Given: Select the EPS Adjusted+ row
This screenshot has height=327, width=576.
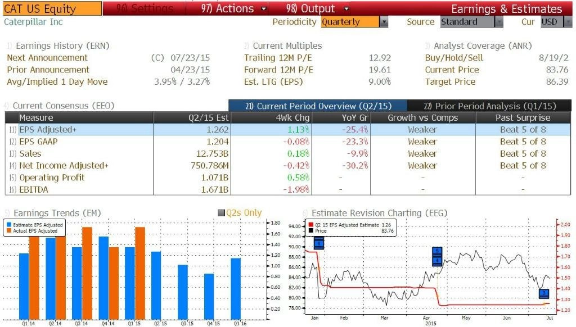Looking at the screenshot, I should click(x=288, y=130).
